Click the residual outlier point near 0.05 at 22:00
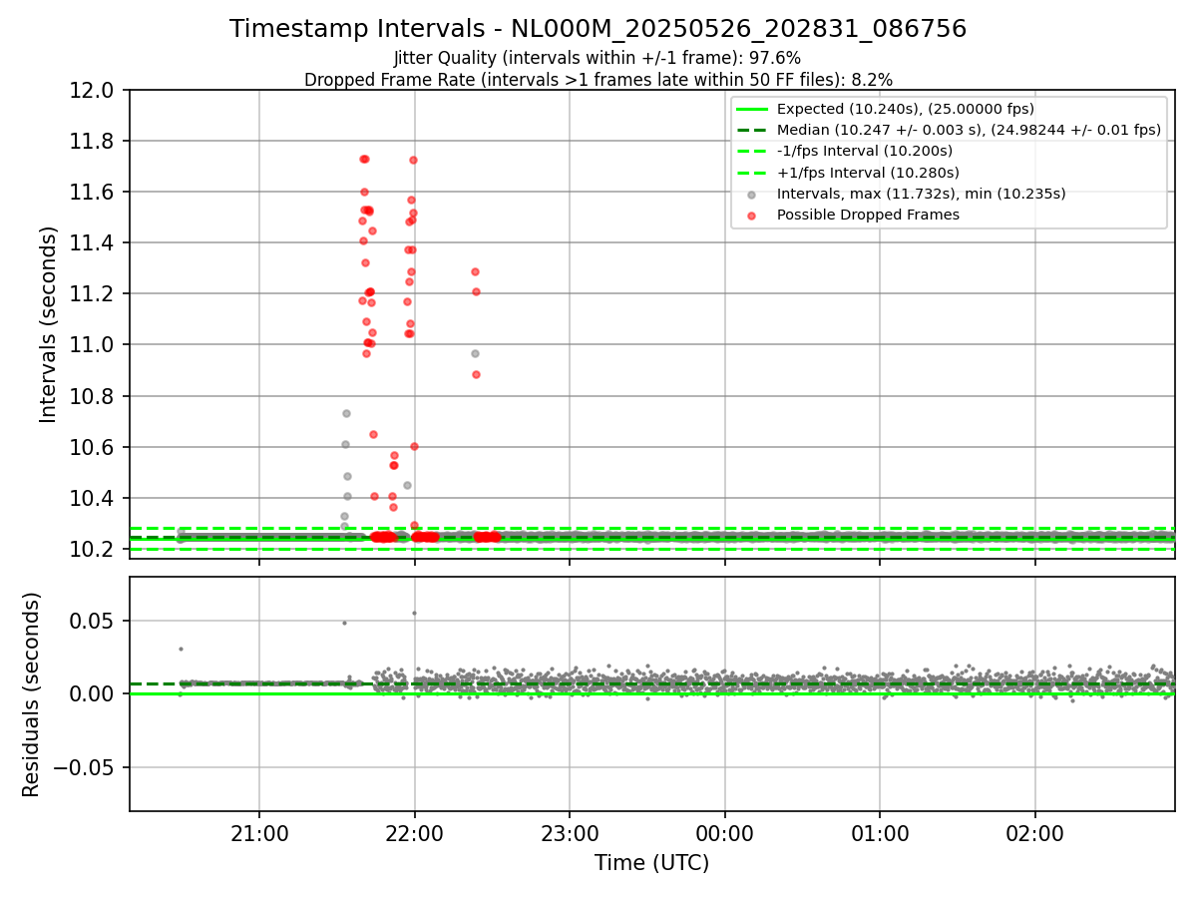 point(414,613)
